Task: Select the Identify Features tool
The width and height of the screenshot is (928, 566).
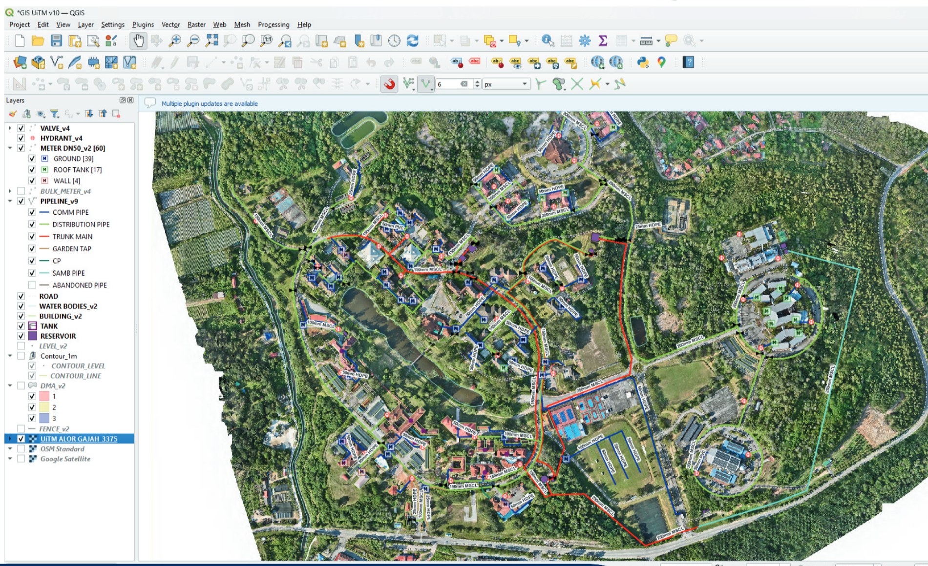Action: 548,41
